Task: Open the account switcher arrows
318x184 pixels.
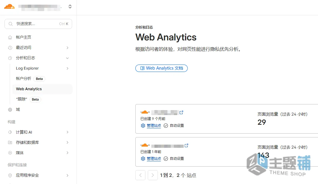Action: click(70, 6)
